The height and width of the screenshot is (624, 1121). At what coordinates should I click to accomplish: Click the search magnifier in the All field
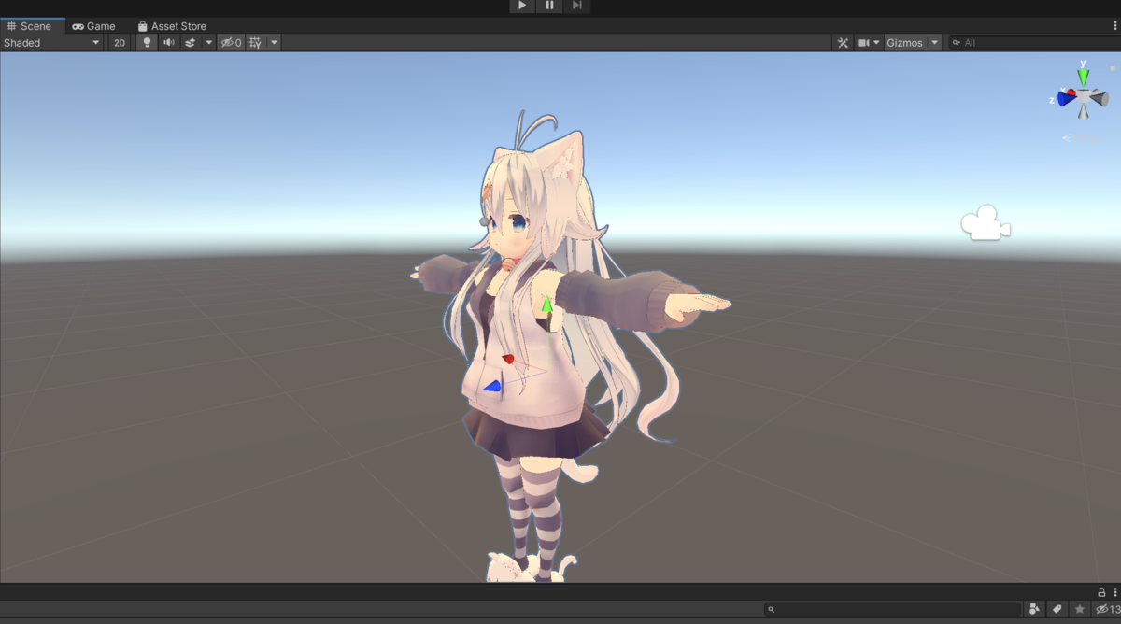click(956, 42)
